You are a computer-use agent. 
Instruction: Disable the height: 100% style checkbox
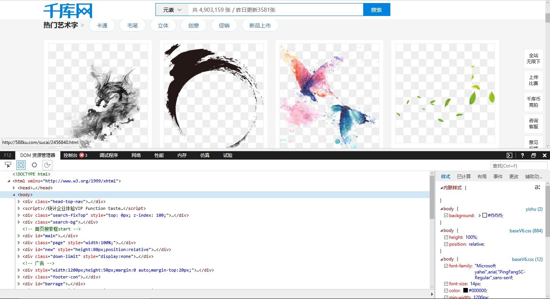[446, 237]
